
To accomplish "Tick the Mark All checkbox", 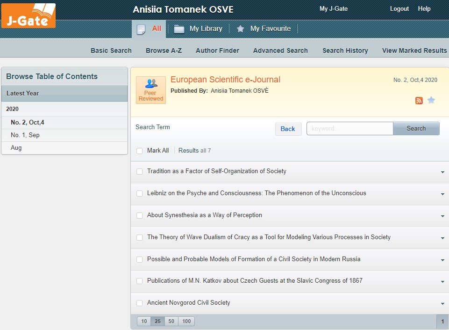I will click(139, 151).
